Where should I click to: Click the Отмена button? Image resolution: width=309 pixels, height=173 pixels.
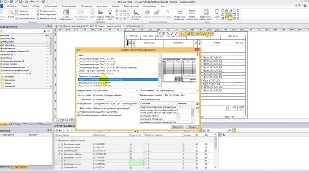[192, 127]
